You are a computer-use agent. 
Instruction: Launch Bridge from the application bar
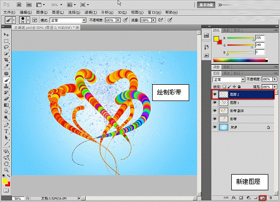[19, 5]
